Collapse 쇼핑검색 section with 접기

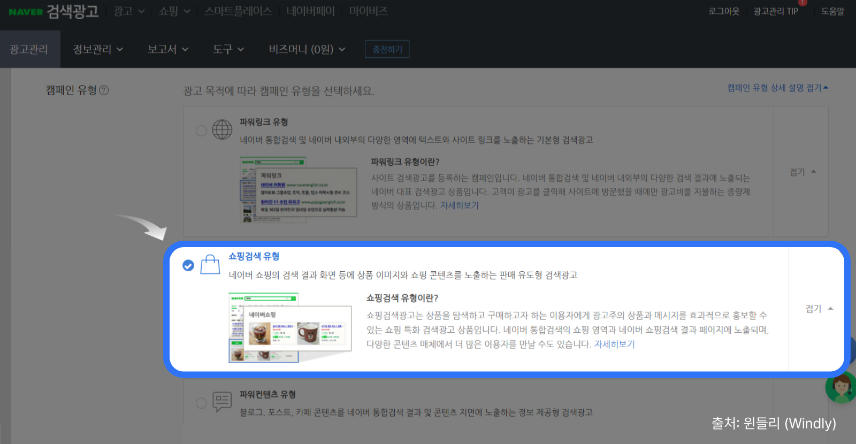(819, 309)
